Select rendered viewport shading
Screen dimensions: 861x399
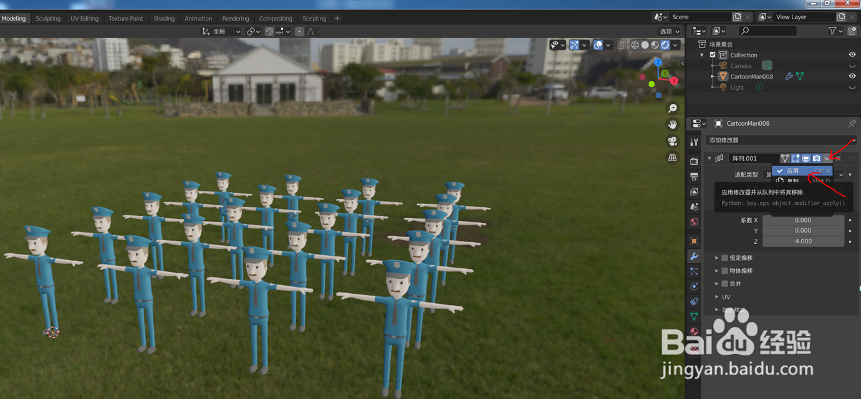pos(665,45)
